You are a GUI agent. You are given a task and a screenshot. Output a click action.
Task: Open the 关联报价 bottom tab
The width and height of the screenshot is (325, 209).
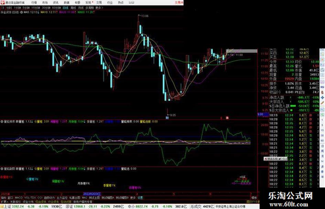pos(15,201)
